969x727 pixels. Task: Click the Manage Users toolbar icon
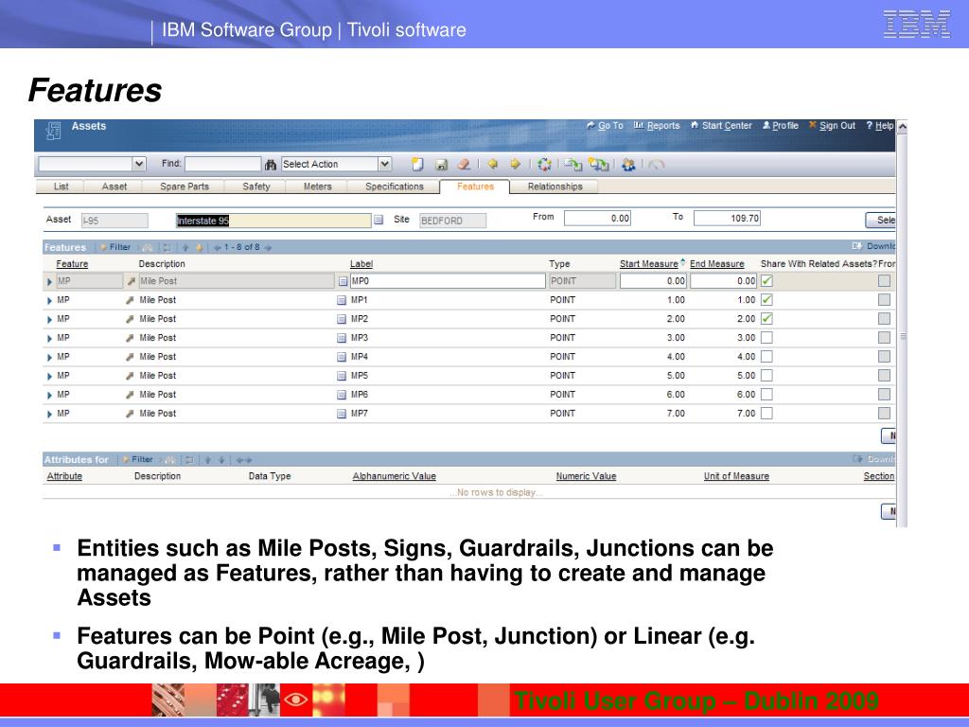click(628, 165)
